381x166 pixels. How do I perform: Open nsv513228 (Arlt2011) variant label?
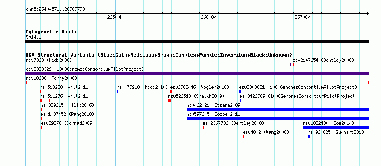tap(65, 87)
